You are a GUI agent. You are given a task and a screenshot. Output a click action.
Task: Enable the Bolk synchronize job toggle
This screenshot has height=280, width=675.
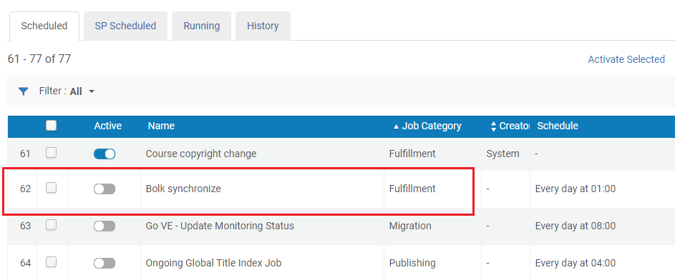(x=105, y=189)
